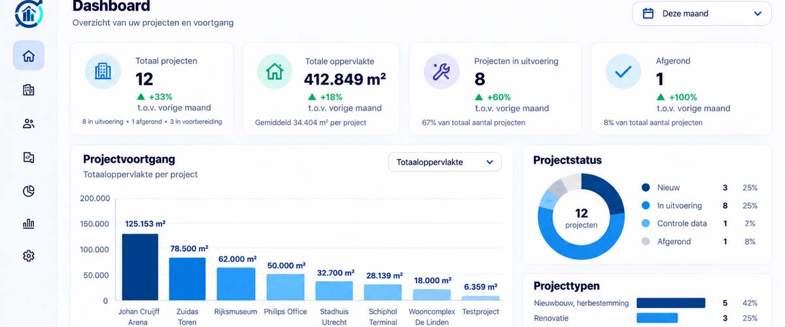Click the Renovatie label

point(551,318)
